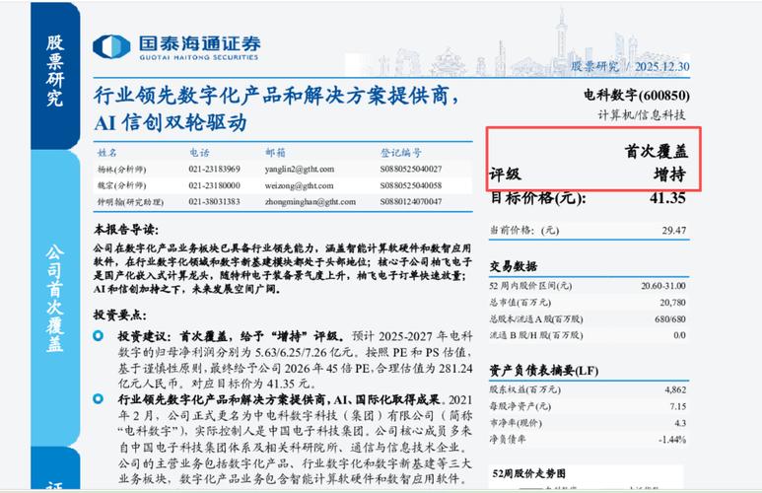This screenshot has height=493, width=762.
Task: Click the report title line 行业领先数字化产品和解决方案提供商
Action: click(x=276, y=96)
